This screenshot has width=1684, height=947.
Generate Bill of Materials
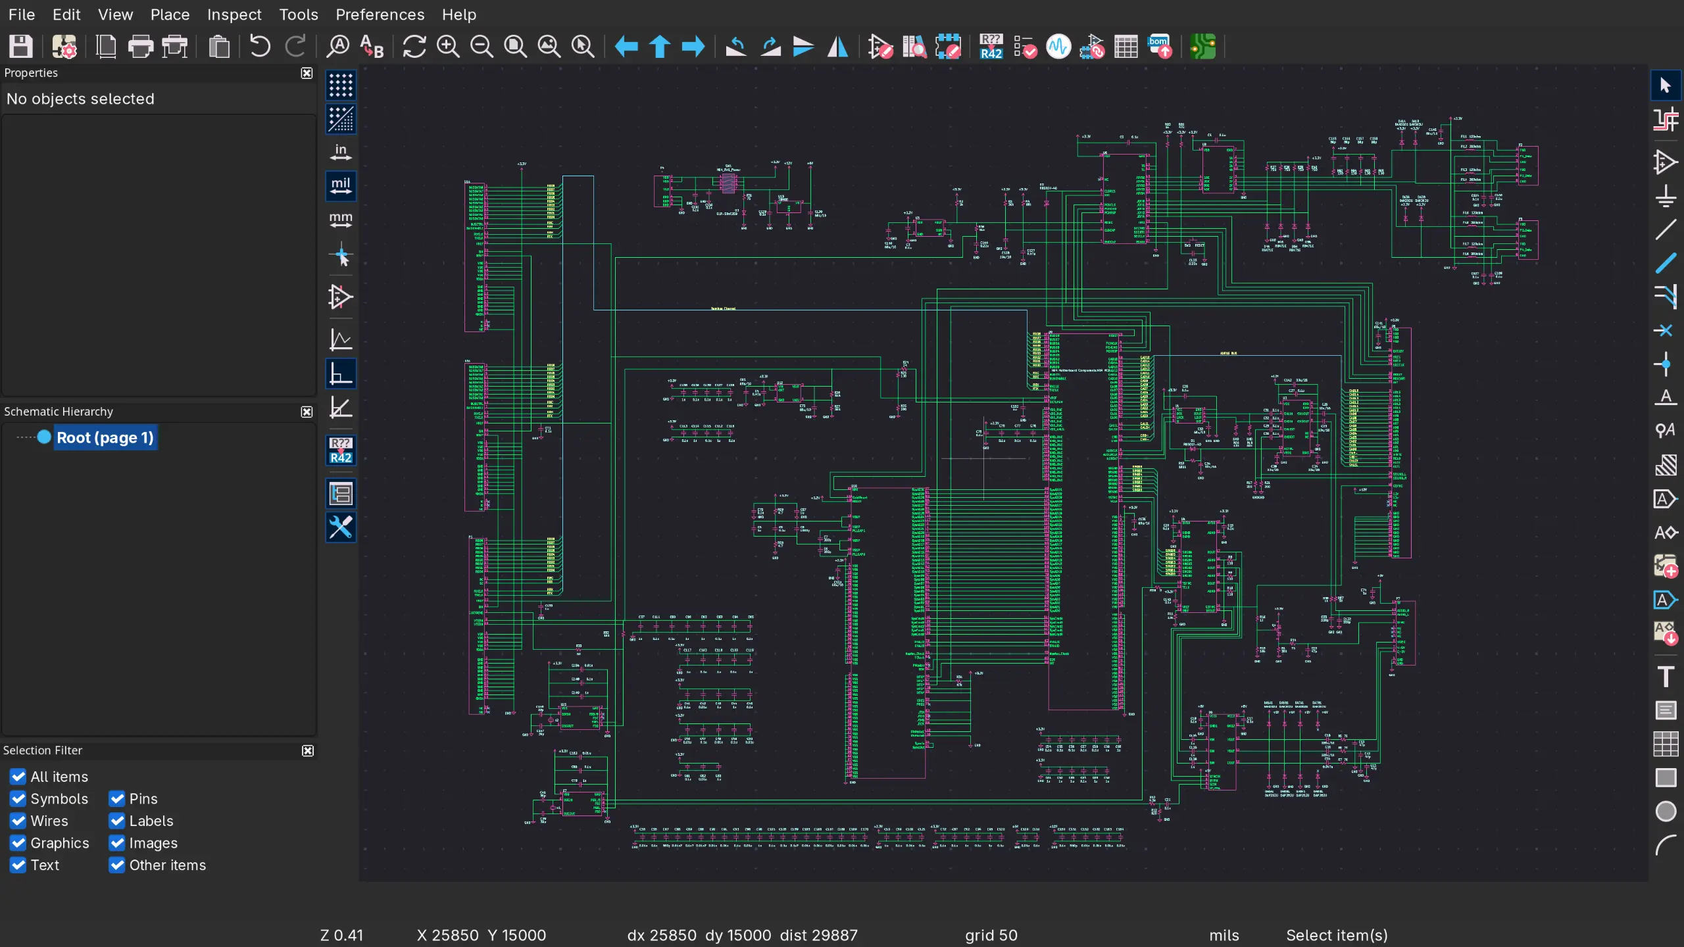pyautogui.click(x=1160, y=47)
